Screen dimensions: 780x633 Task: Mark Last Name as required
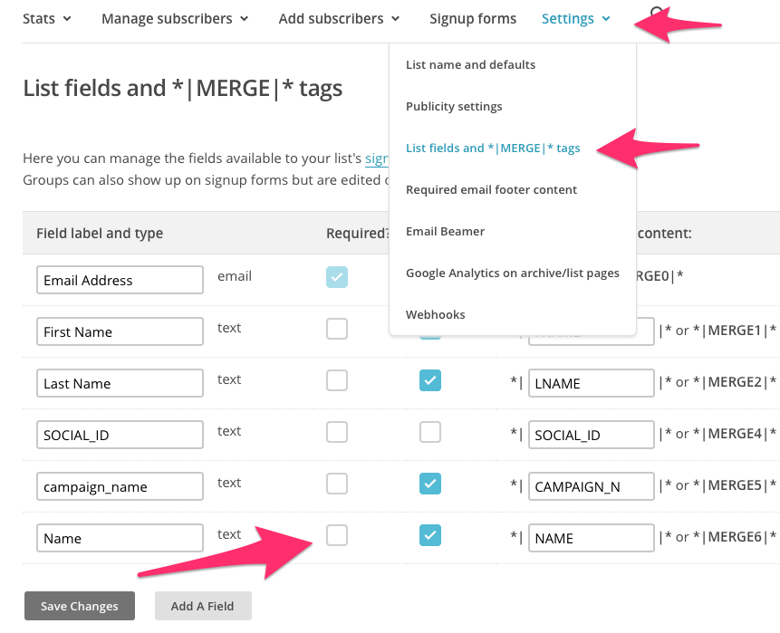point(337,380)
